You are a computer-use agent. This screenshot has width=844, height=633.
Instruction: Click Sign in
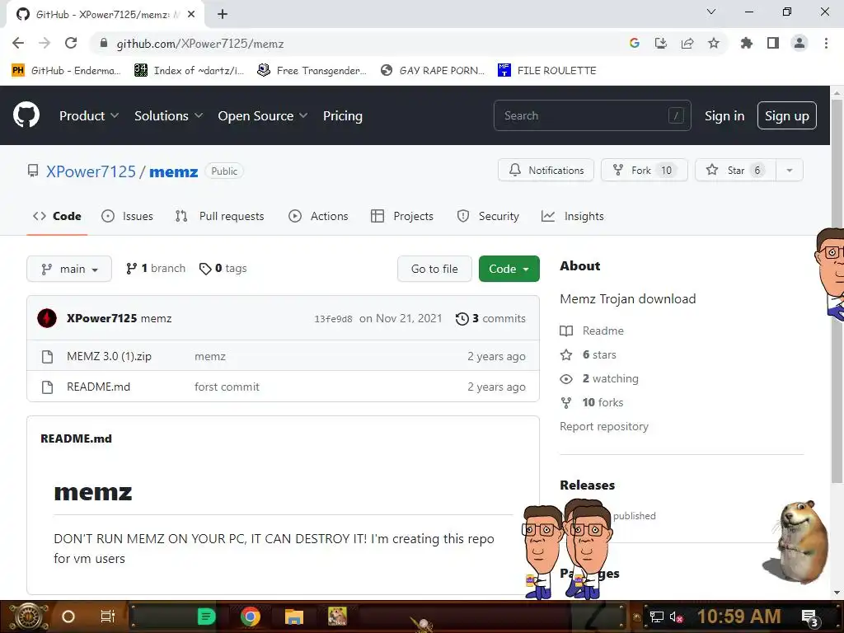724,115
